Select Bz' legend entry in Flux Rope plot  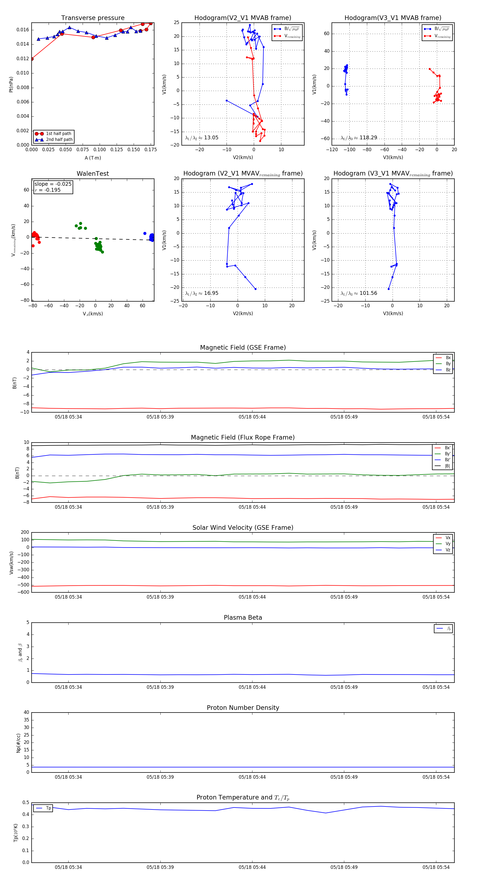tap(443, 460)
